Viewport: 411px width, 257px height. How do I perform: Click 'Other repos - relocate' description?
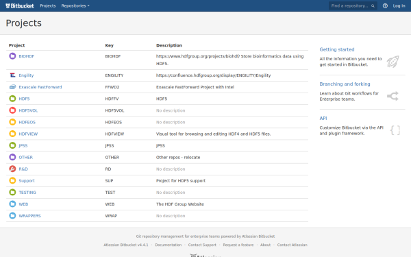coord(178,158)
